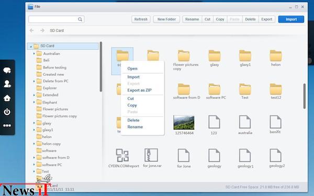Click the toolbar Delete button
The height and width of the screenshot is (196, 314).
(x=250, y=19)
